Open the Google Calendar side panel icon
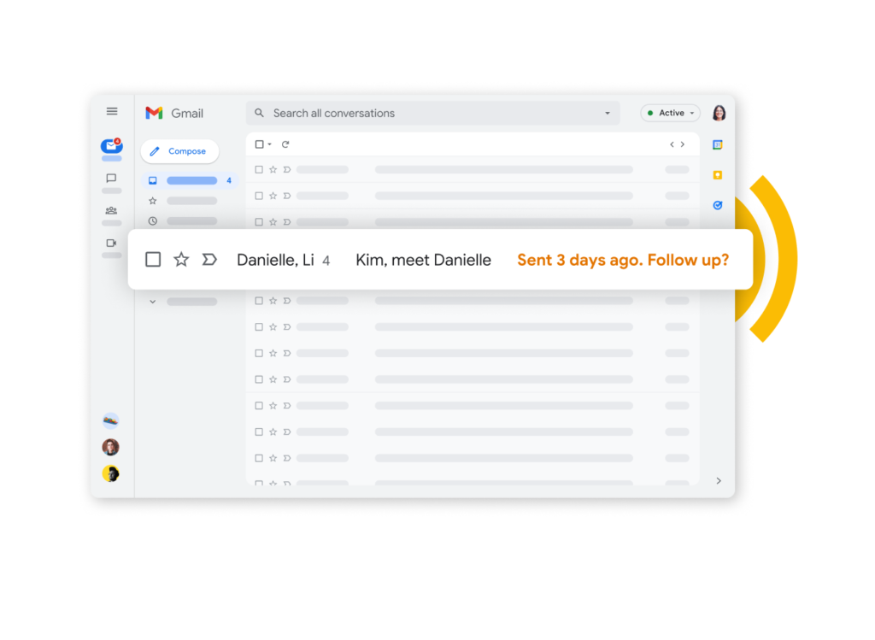 coord(718,145)
